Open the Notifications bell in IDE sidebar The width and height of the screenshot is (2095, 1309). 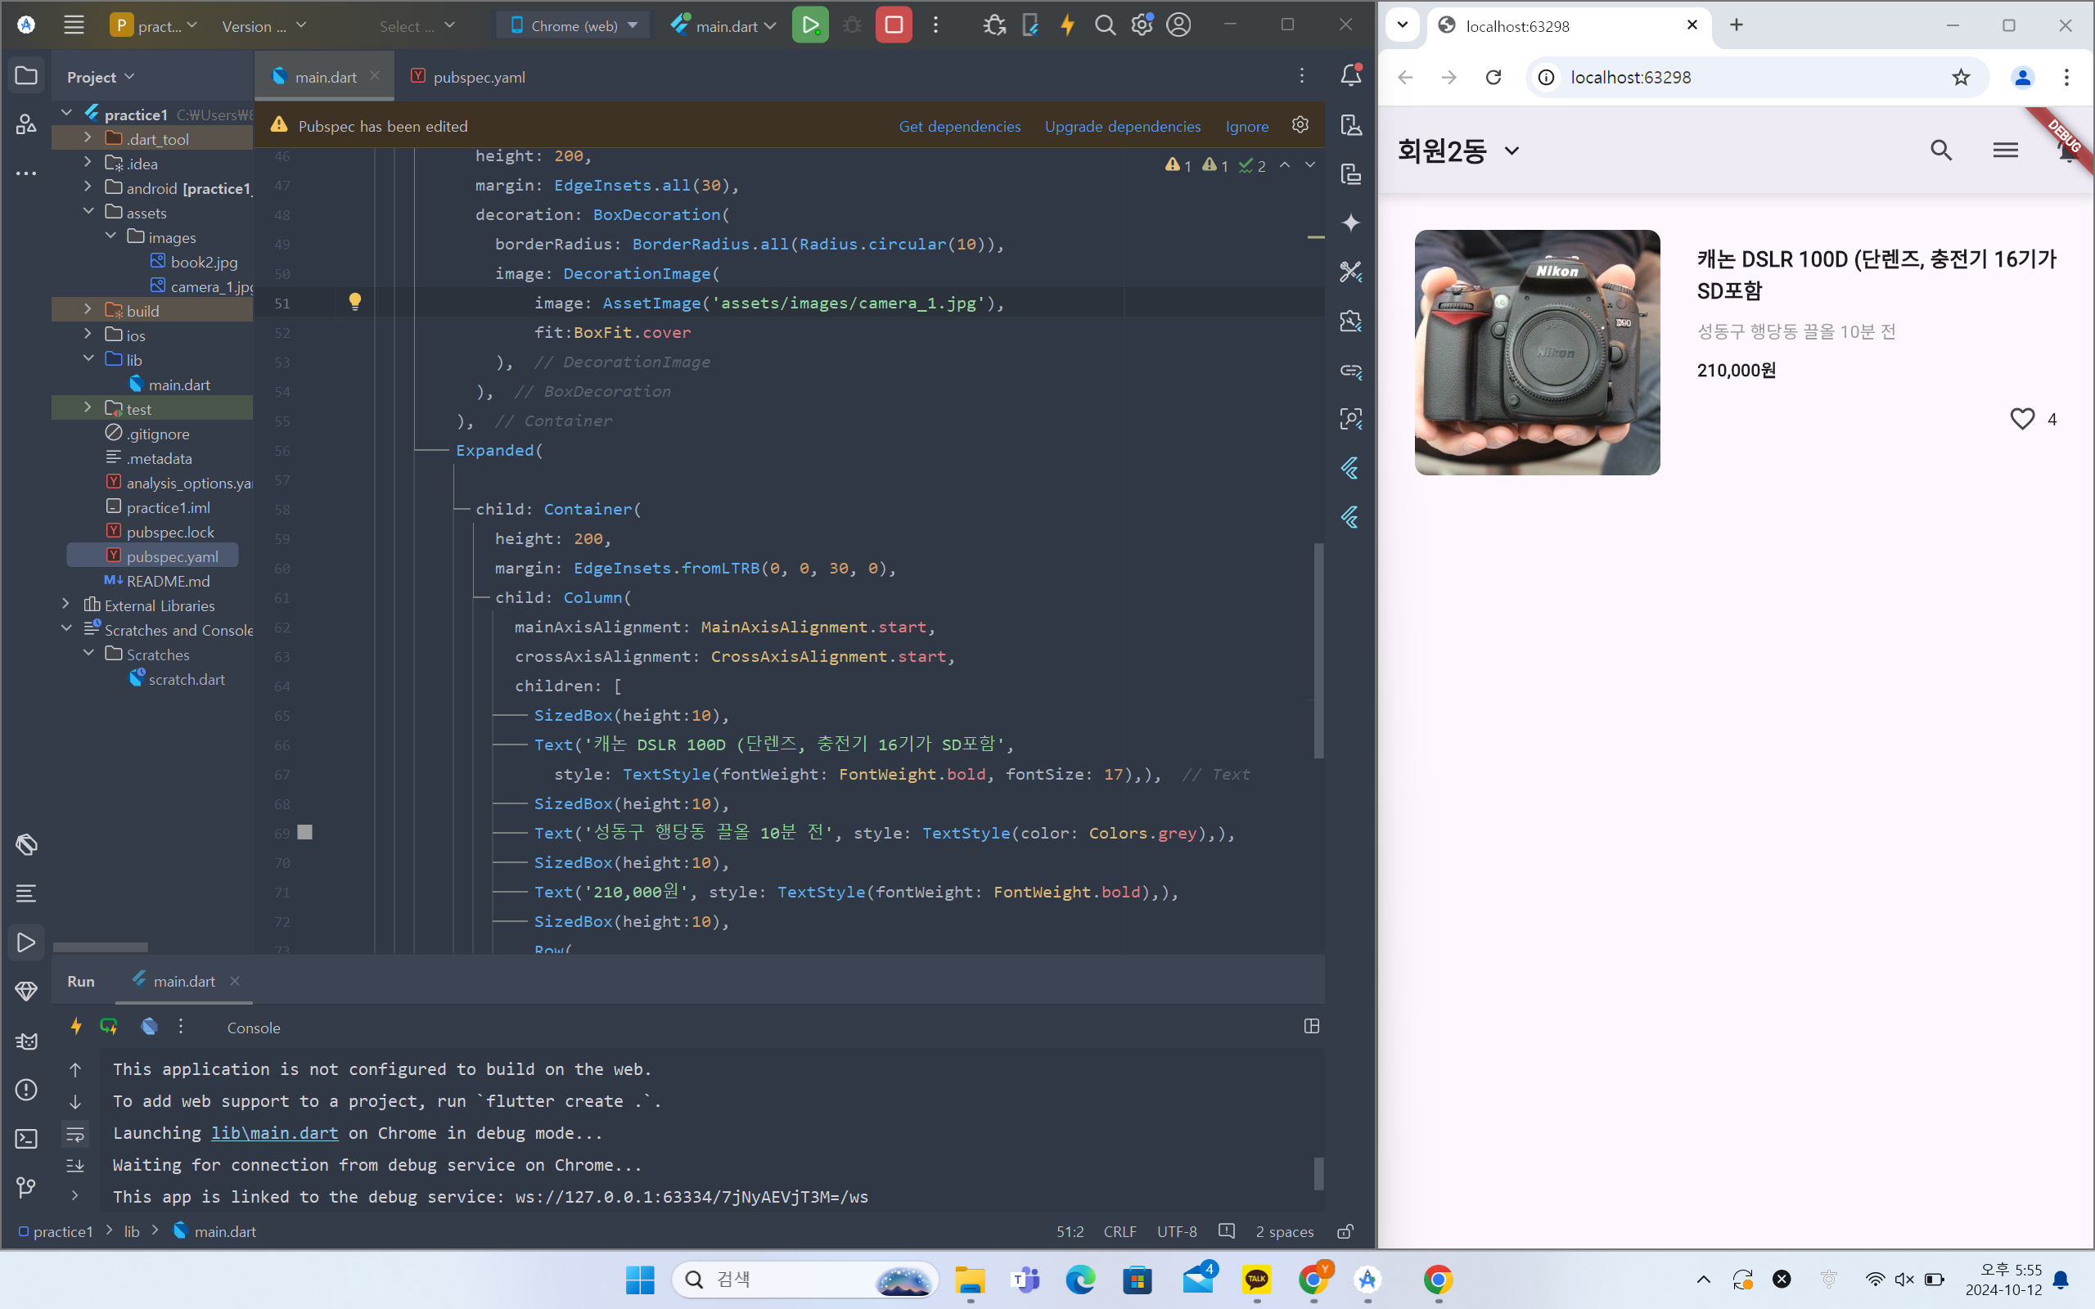pos(1350,75)
